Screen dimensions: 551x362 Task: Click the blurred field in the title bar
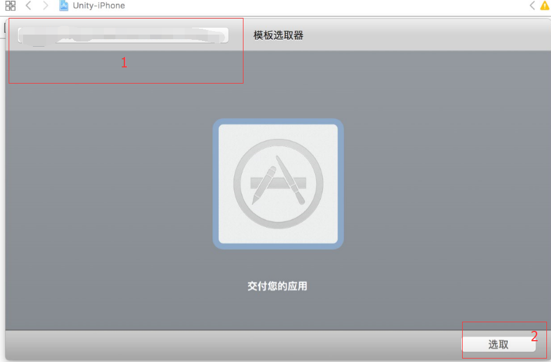click(123, 36)
